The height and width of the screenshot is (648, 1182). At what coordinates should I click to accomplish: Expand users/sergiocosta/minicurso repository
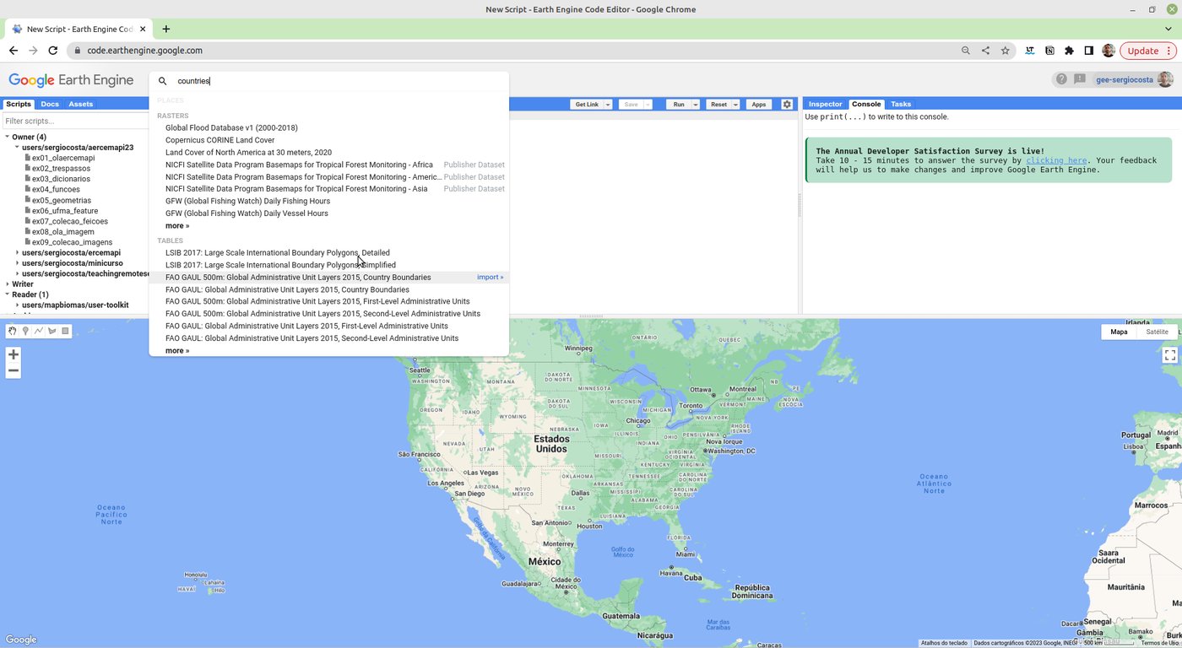(x=18, y=263)
